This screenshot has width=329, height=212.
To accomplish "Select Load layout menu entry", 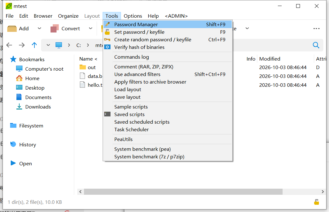I will click(168, 90).
